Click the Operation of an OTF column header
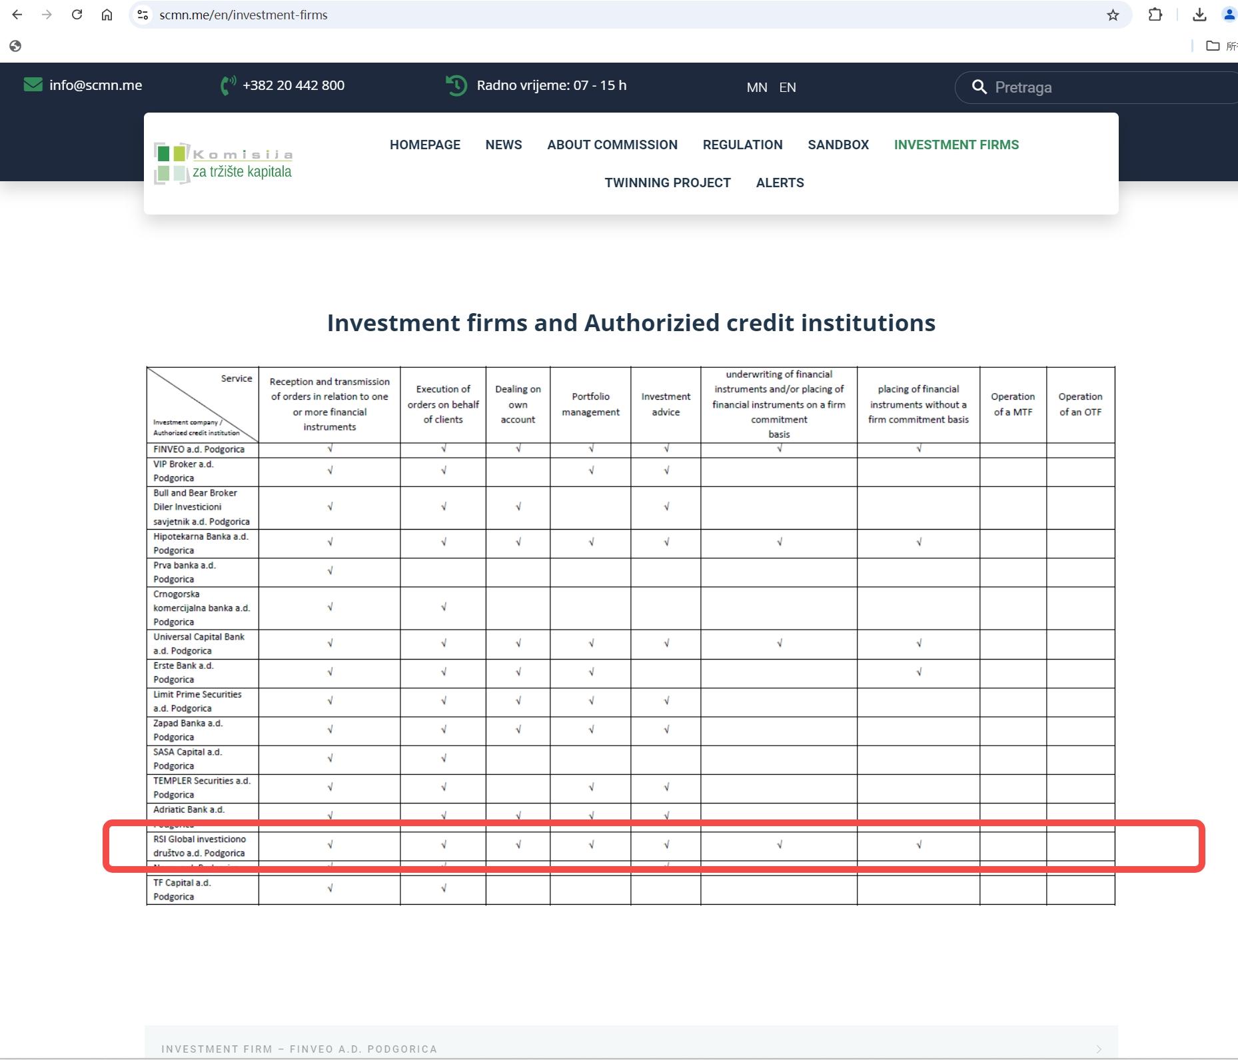The image size is (1238, 1060). [x=1080, y=404]
